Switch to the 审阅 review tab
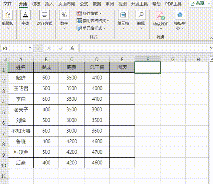 point(109,4)
